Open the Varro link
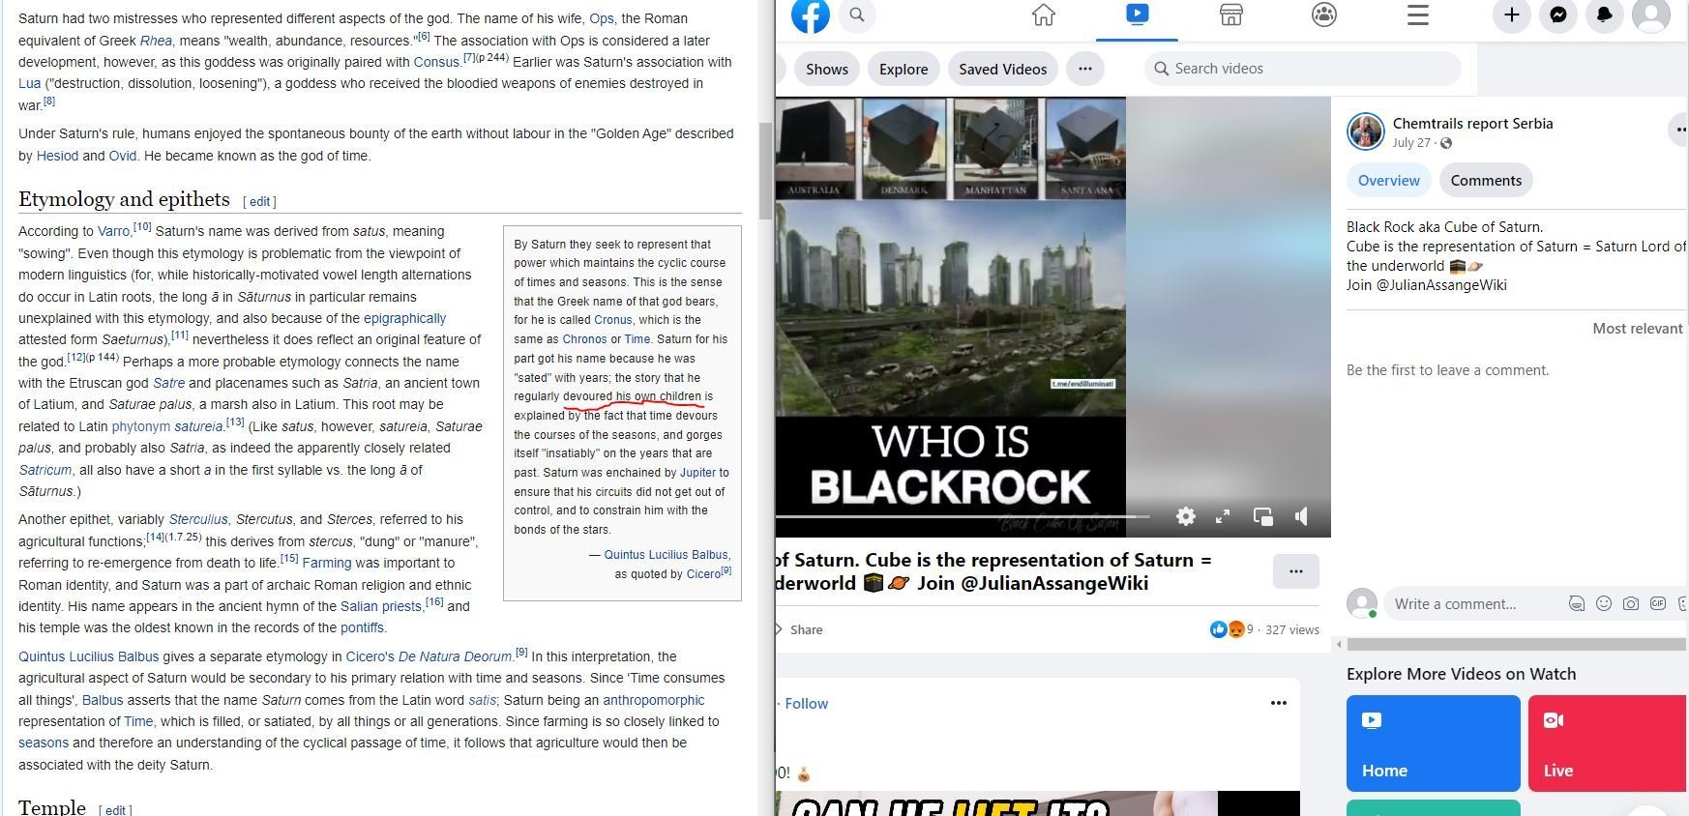The height and width of the screenshot is (816, 1689). [x=114, y=231]
